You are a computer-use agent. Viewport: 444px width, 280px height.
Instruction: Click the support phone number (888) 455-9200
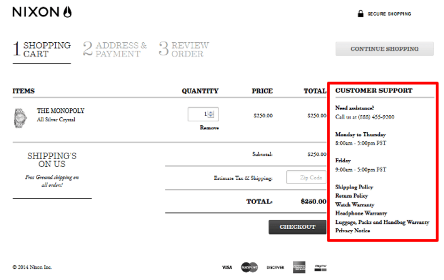click(x=376, y=117)
